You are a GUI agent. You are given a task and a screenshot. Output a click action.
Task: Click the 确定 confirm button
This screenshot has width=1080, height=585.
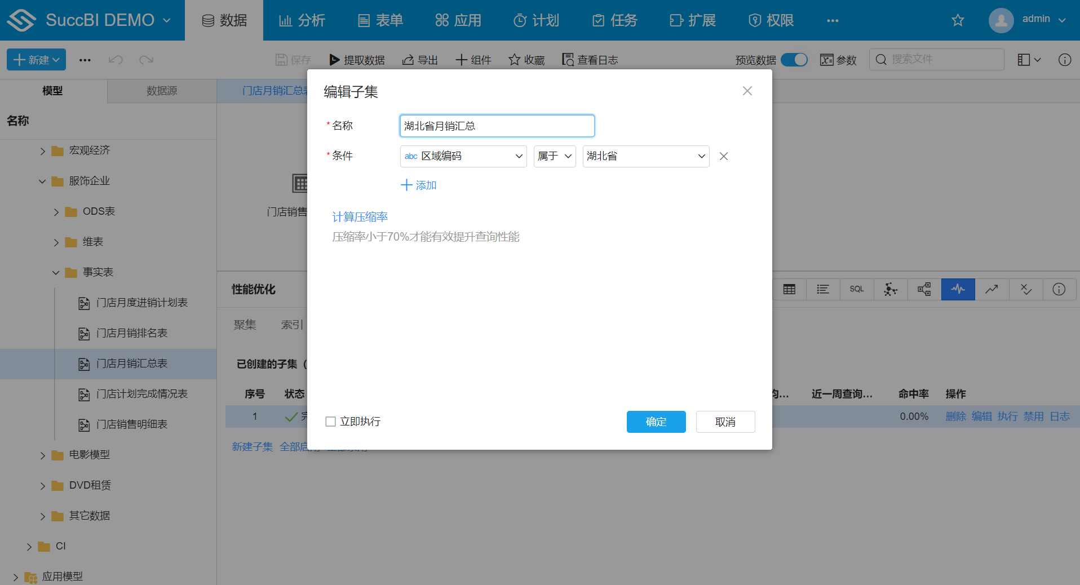point(656,422)
